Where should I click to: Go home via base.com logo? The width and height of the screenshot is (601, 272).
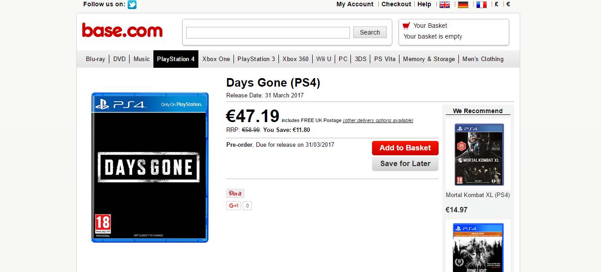coord(122,30)
